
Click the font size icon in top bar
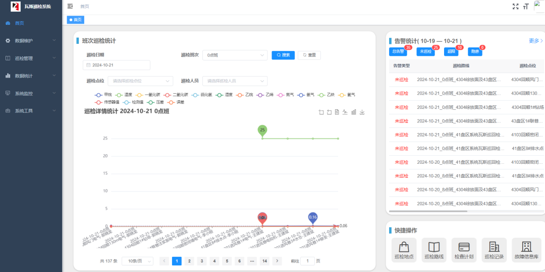[526, 6]
